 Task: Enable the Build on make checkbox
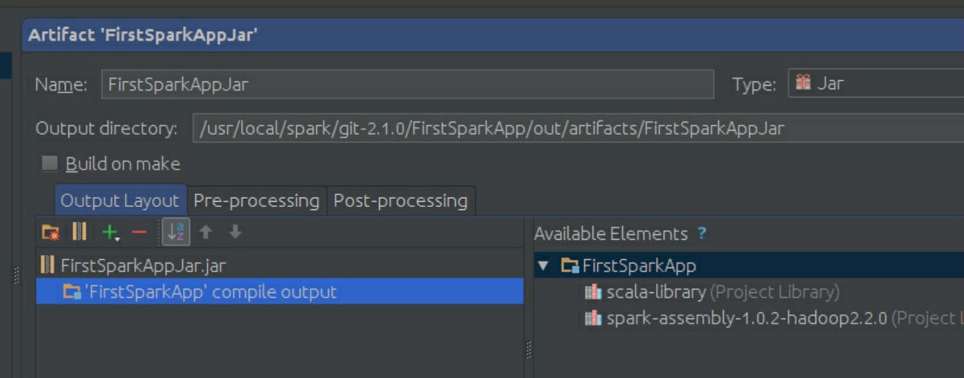tap(50, 164)
